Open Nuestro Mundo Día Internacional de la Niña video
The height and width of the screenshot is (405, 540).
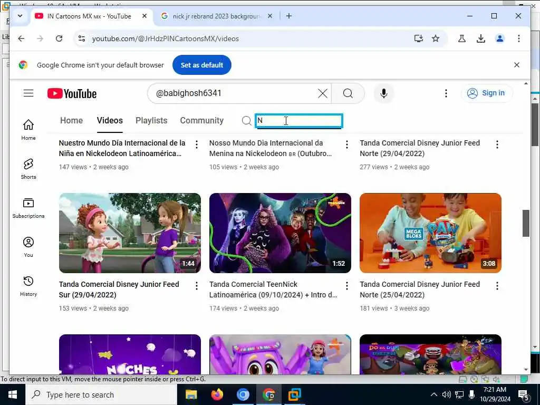tap(122, 148)
